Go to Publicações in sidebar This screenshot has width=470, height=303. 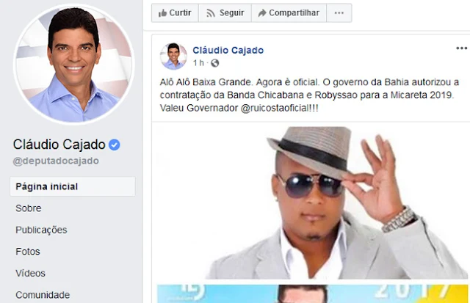[x=41, y=230]
